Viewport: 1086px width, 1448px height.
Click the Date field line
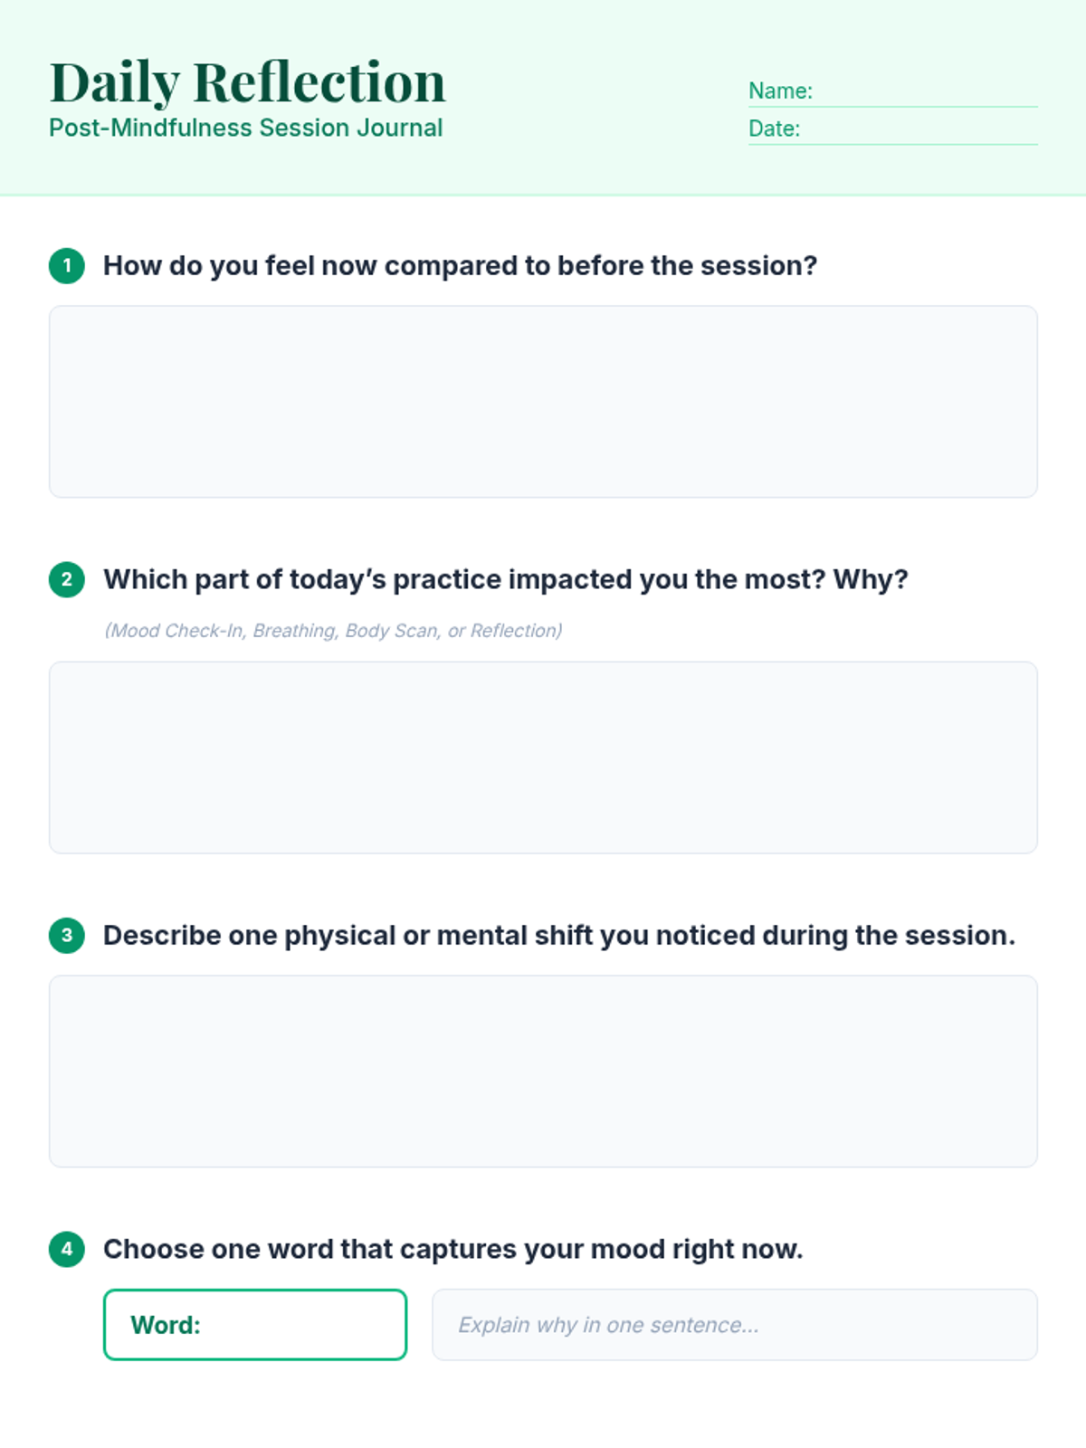(x=892, y=129)
